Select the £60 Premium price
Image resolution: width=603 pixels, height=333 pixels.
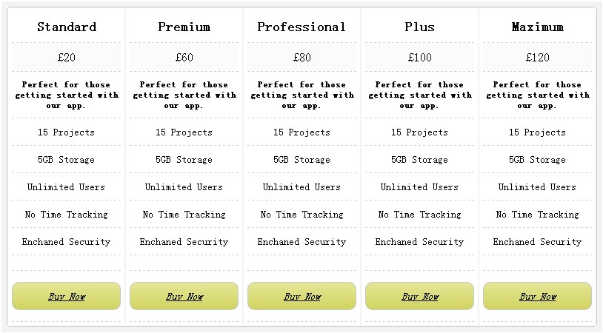coord(184,57)
